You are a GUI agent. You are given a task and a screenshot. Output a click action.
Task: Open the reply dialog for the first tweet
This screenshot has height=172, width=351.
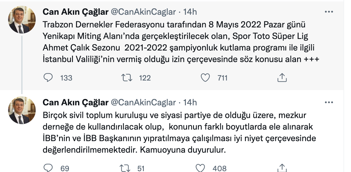pos(49,77)
